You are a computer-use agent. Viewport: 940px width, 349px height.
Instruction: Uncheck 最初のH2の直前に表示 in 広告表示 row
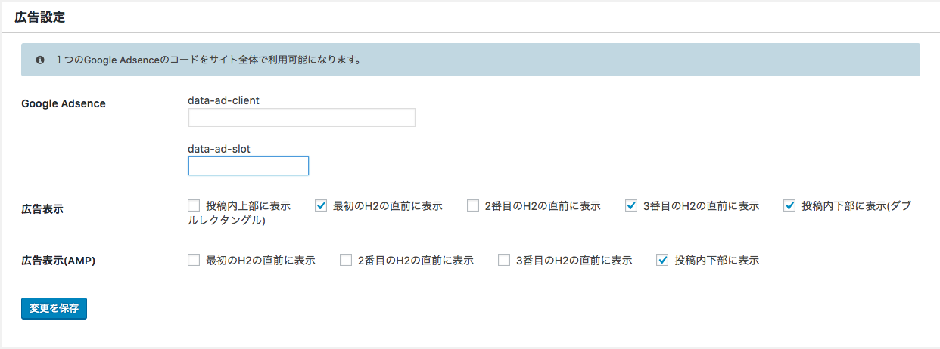pos(321,205)
